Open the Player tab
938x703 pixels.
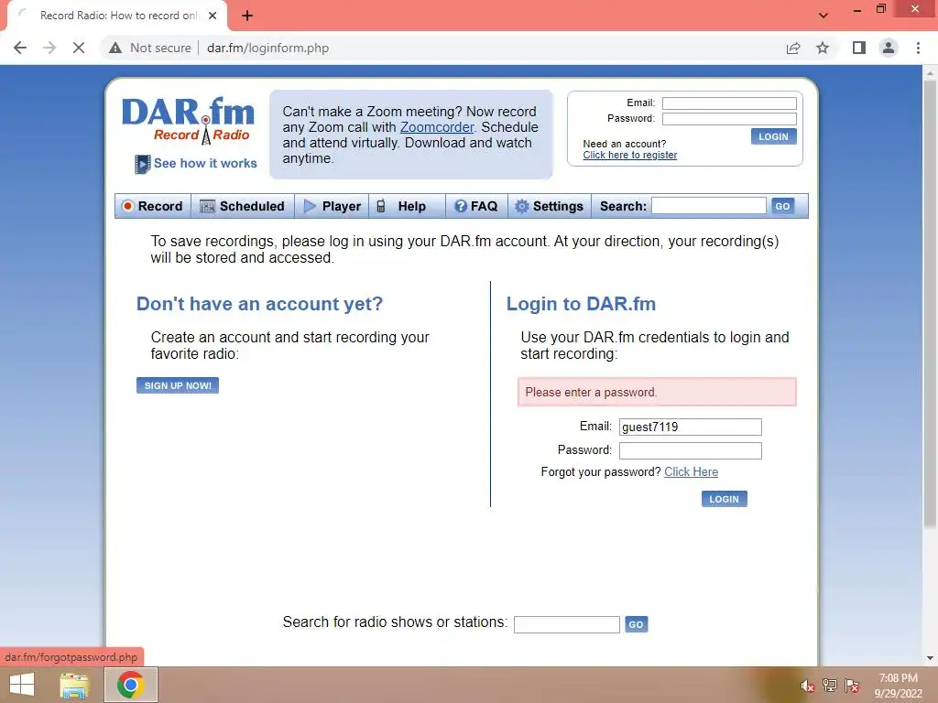332,206
